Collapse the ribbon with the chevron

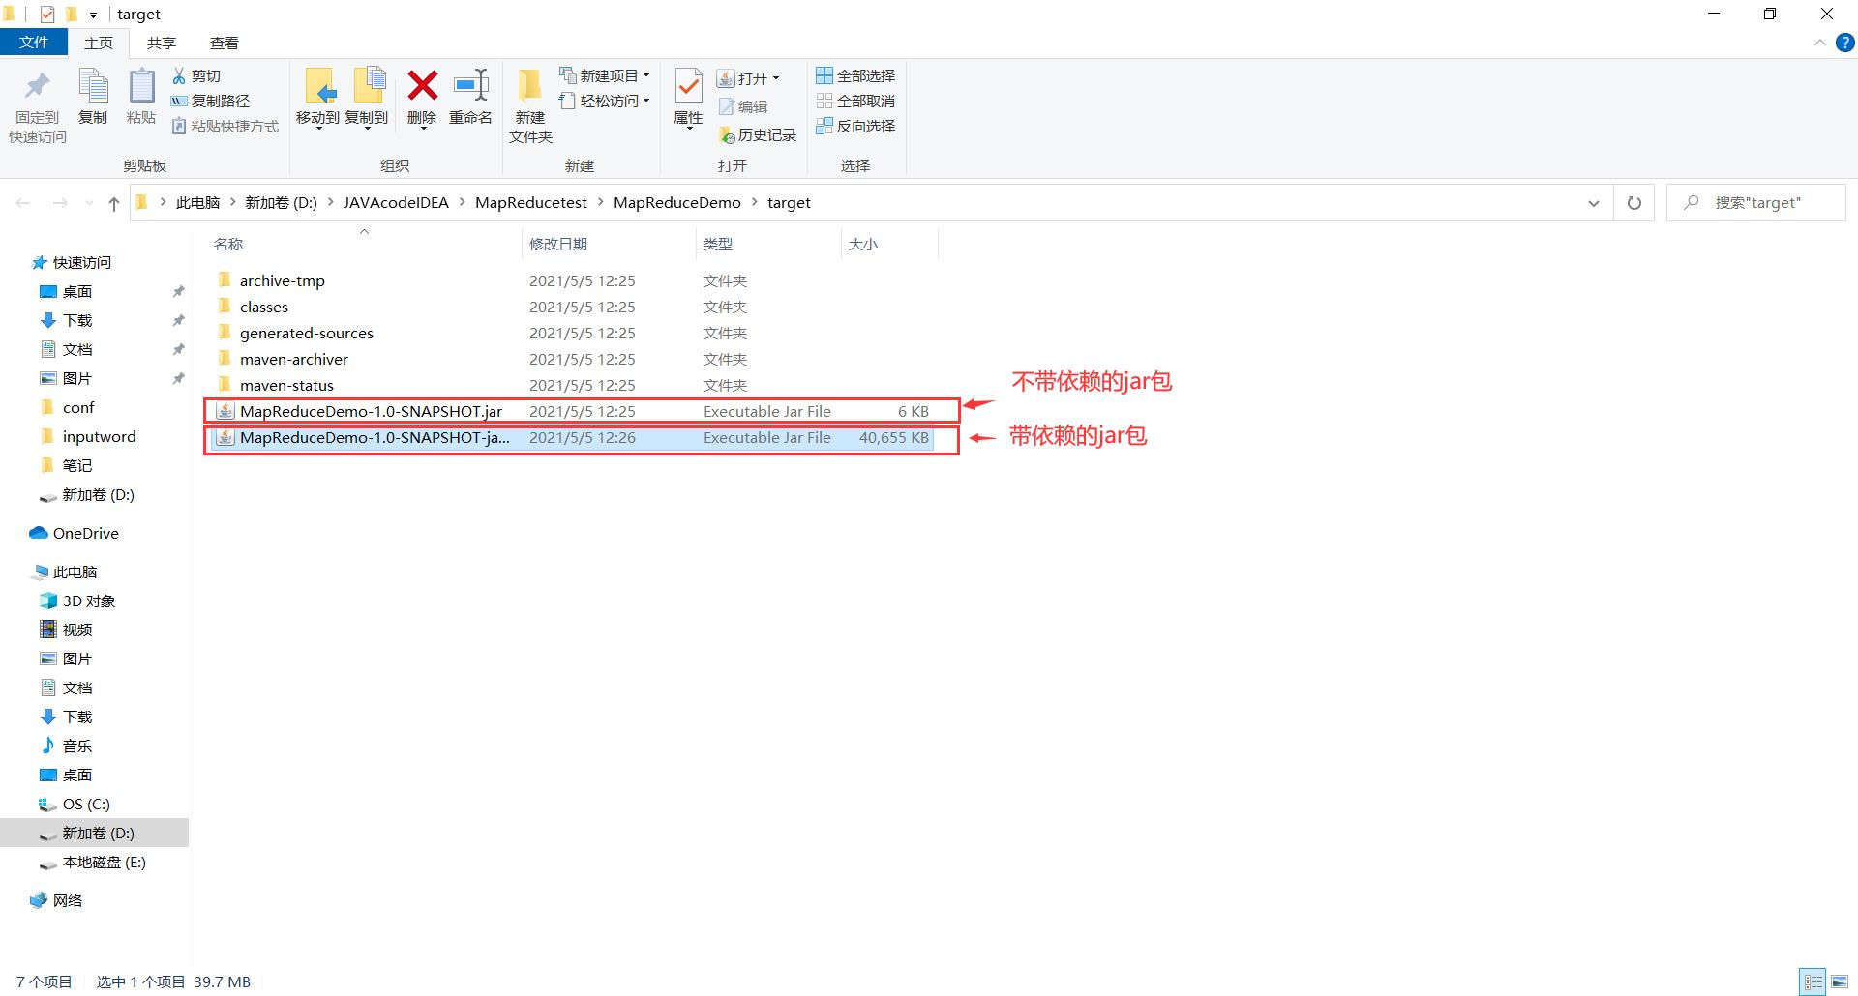(x=1819, y=43)
